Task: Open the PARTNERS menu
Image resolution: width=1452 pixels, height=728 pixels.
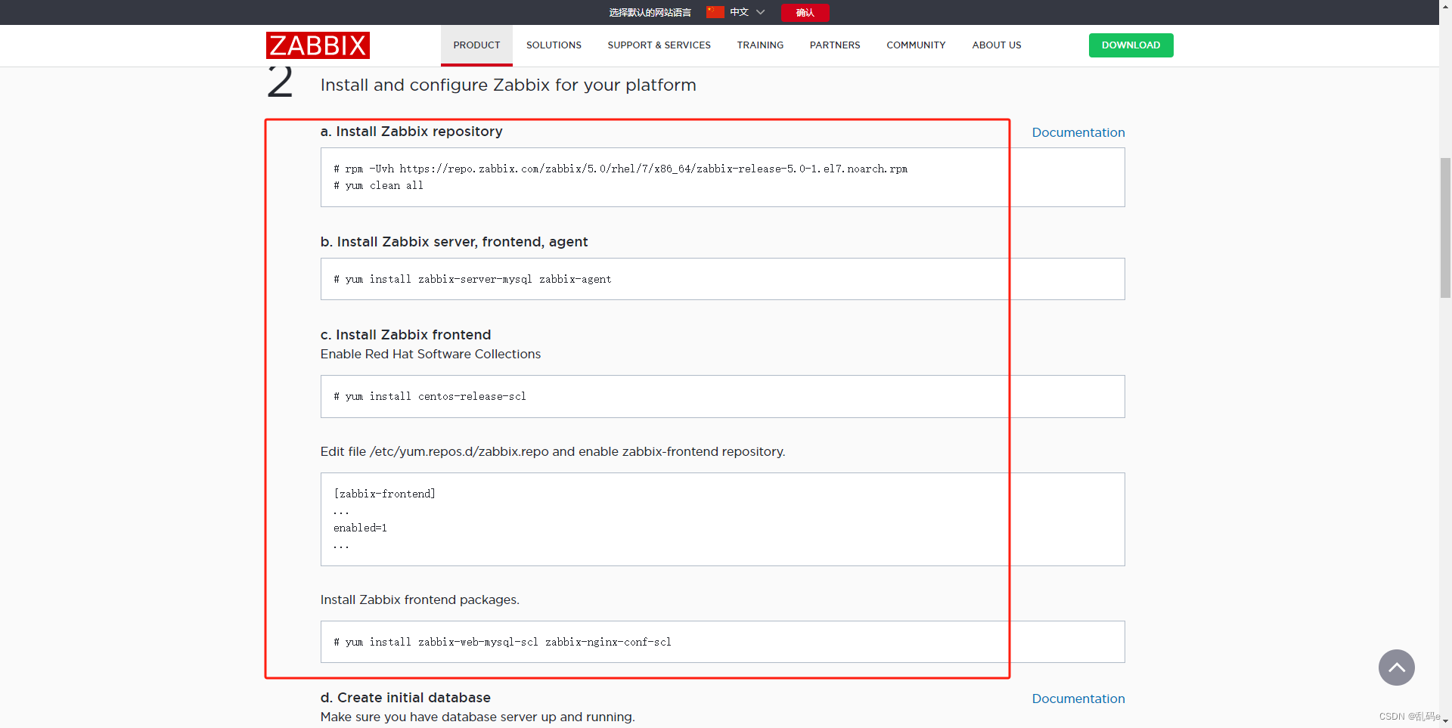Action: tap(835, 45)
